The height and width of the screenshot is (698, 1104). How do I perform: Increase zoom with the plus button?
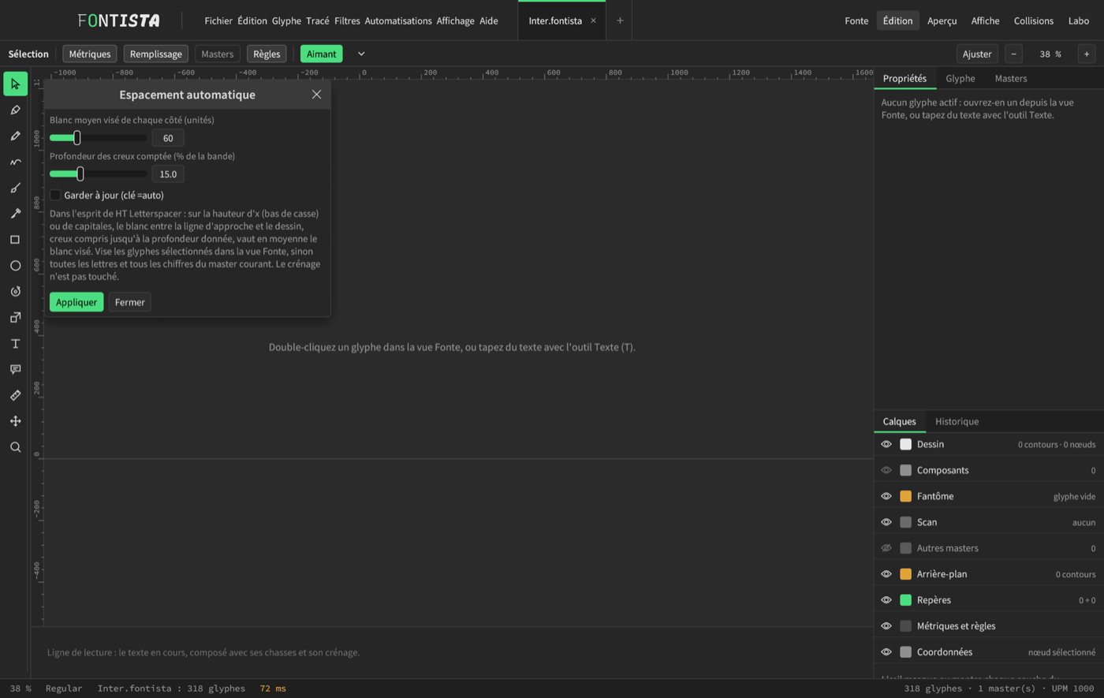[1087, 54]
